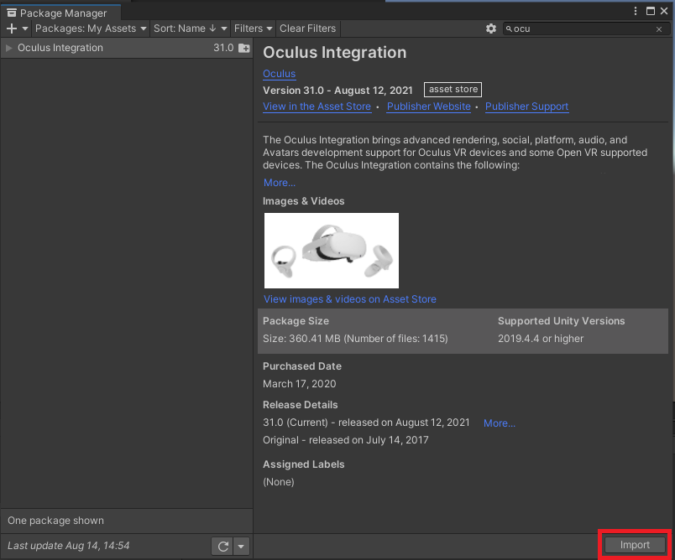Open the Sort: Name dropdown
Viewport: 675px width, 560px height.
click(x=191, y=29)
